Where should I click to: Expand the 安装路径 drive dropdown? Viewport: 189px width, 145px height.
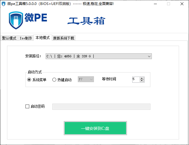pyautogui.click(x=99, y=56)
